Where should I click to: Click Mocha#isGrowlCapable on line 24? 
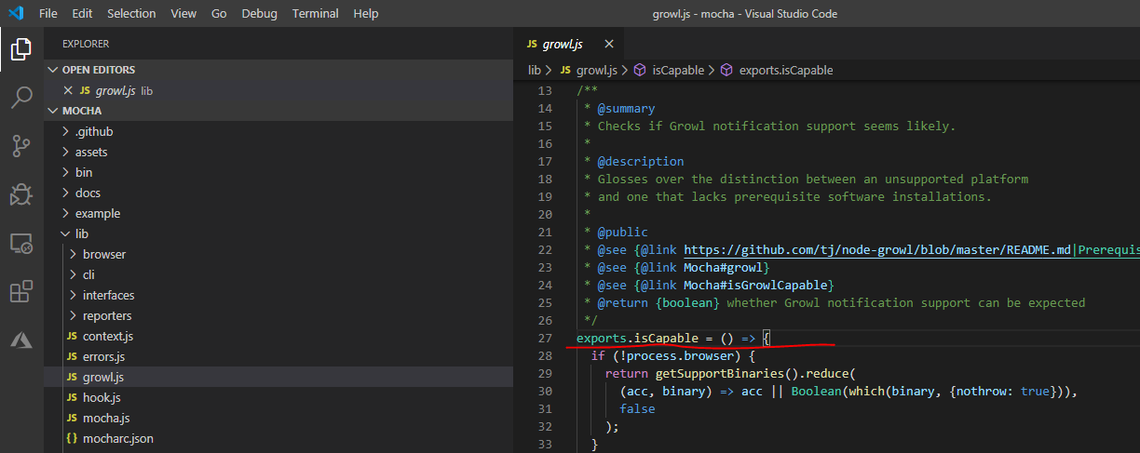click(x=755, y=285)
